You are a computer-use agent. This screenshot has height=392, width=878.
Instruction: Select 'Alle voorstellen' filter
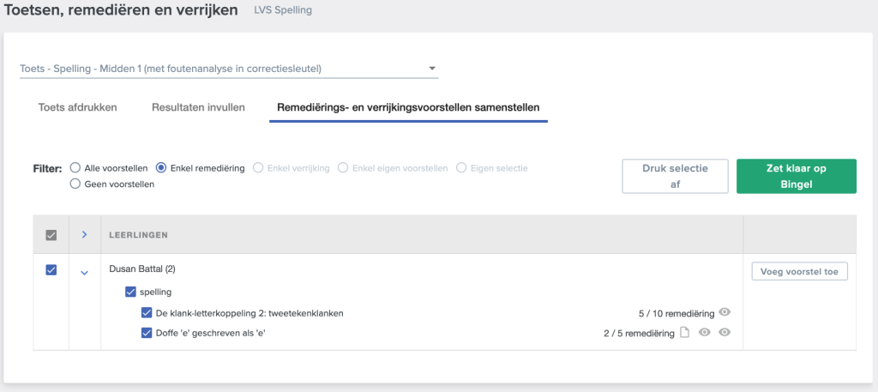click(x=75, y=168)
